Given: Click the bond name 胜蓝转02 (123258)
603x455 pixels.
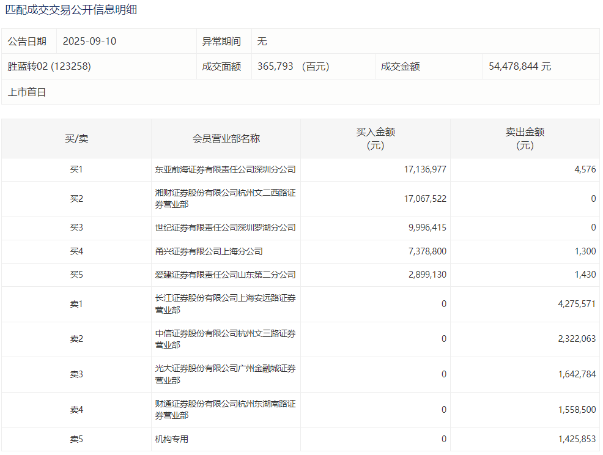Looking at the screenshot, I should 50,67.
